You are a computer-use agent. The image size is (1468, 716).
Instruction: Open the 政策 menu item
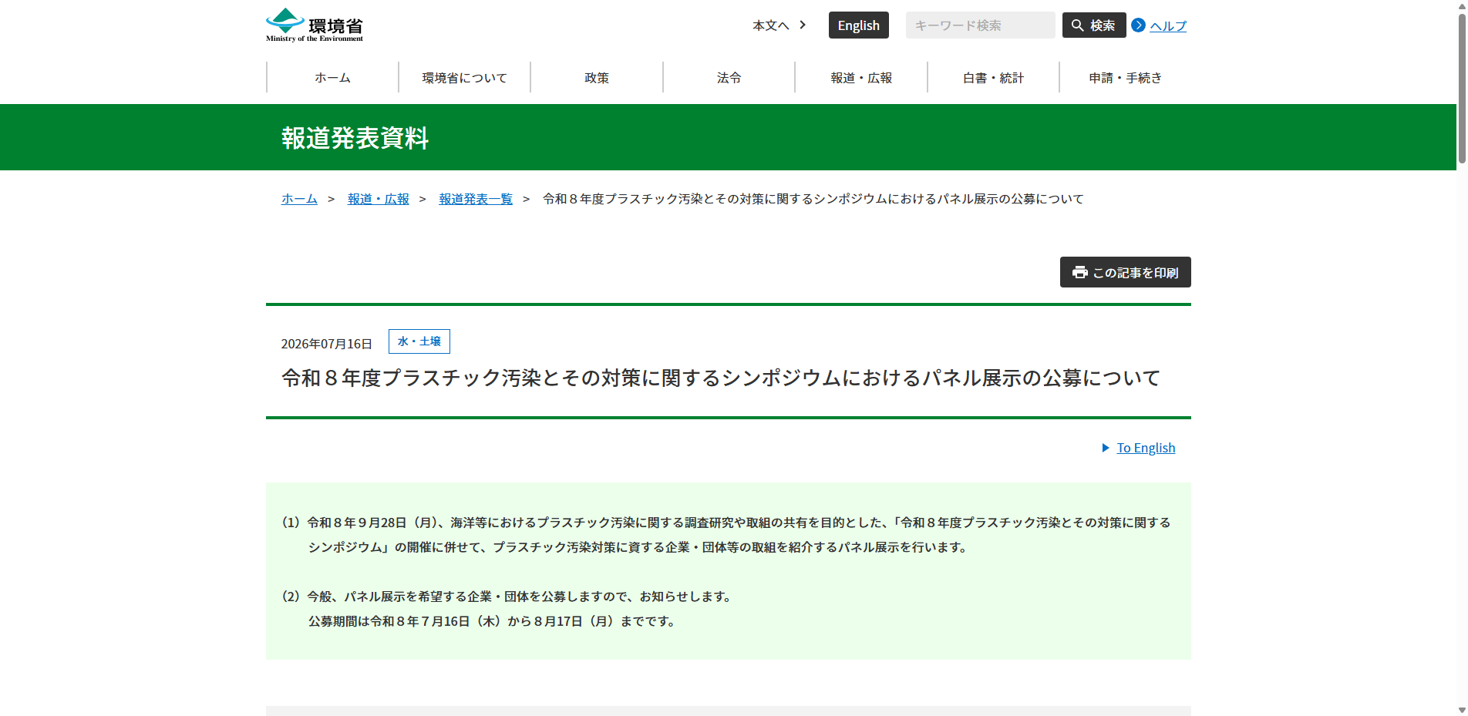coord(597,78)
